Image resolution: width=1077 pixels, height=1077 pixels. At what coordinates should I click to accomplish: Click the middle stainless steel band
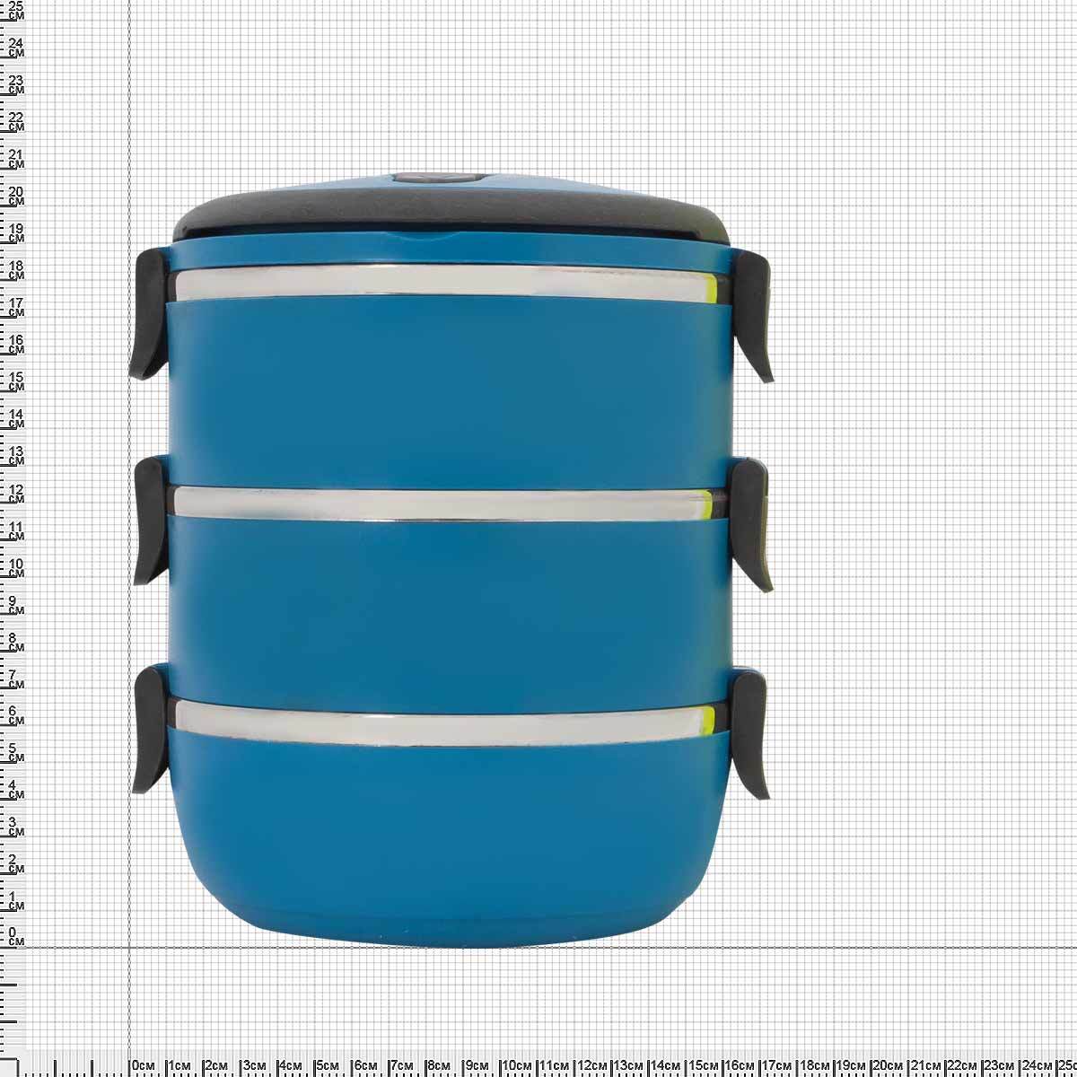coord(440,504)
